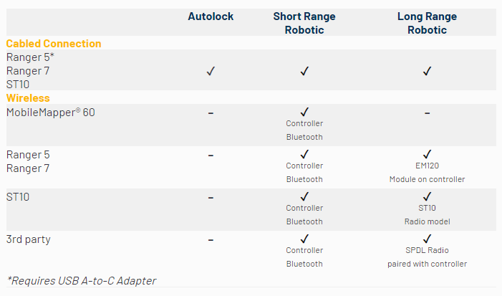
Task: Select MobileMapper 60 Short Range Robotic checkmark
Action: point(304,112)
